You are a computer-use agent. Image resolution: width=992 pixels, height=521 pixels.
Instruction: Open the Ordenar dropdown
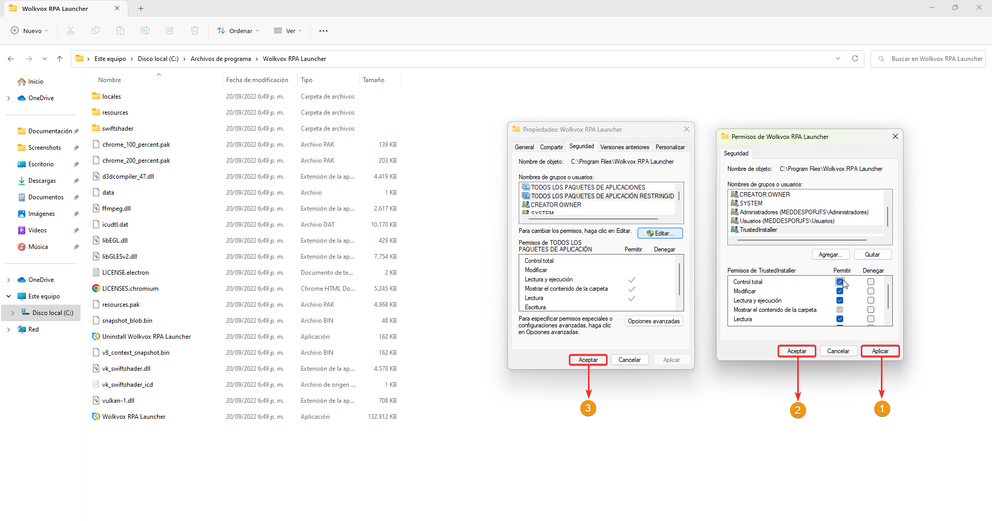(x=238, y=31)
